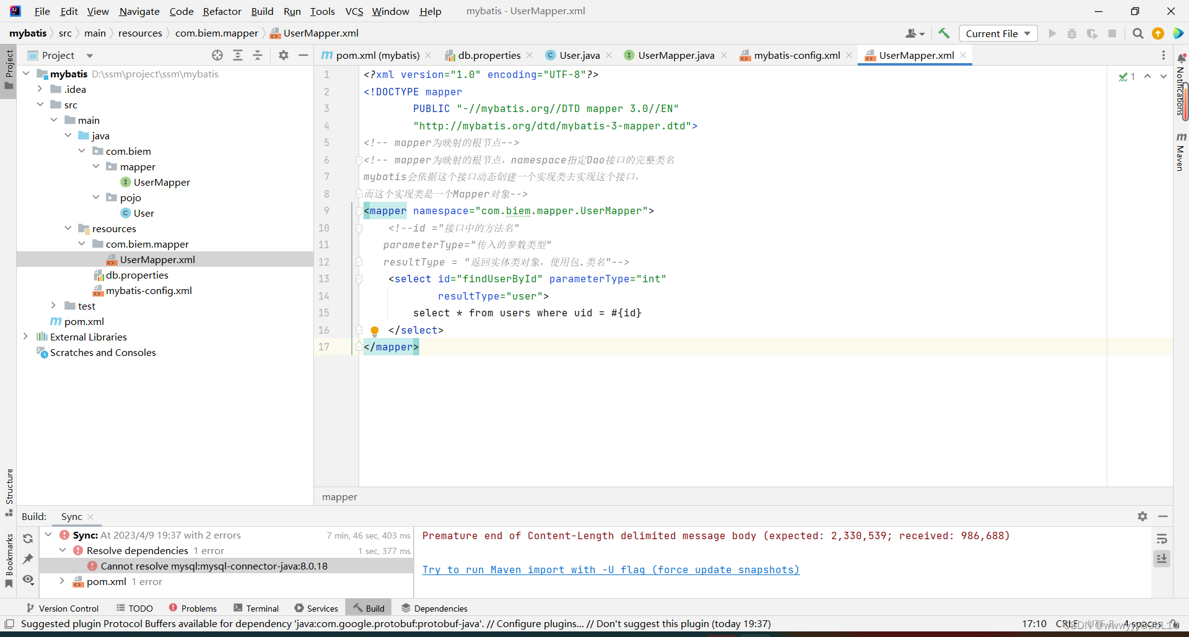Toggle the Build view eye options
Screen dimensions: 1189x637
coord(28,579)
